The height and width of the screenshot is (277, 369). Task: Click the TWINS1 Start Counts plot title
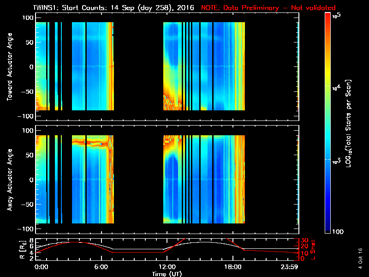114,8
